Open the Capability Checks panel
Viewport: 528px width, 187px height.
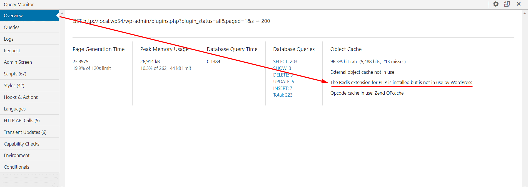[29, 144]
